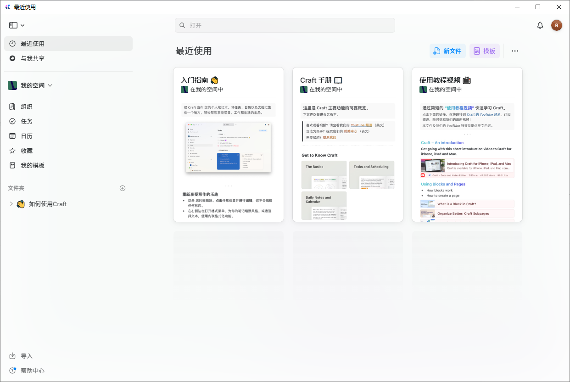570x382 pixels.
Task: Click the template icon beside 我的模板
Action: (12, 165)
